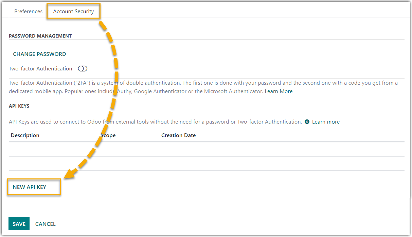Click the API Keys explanation sentence

click(x=155, y=122)
